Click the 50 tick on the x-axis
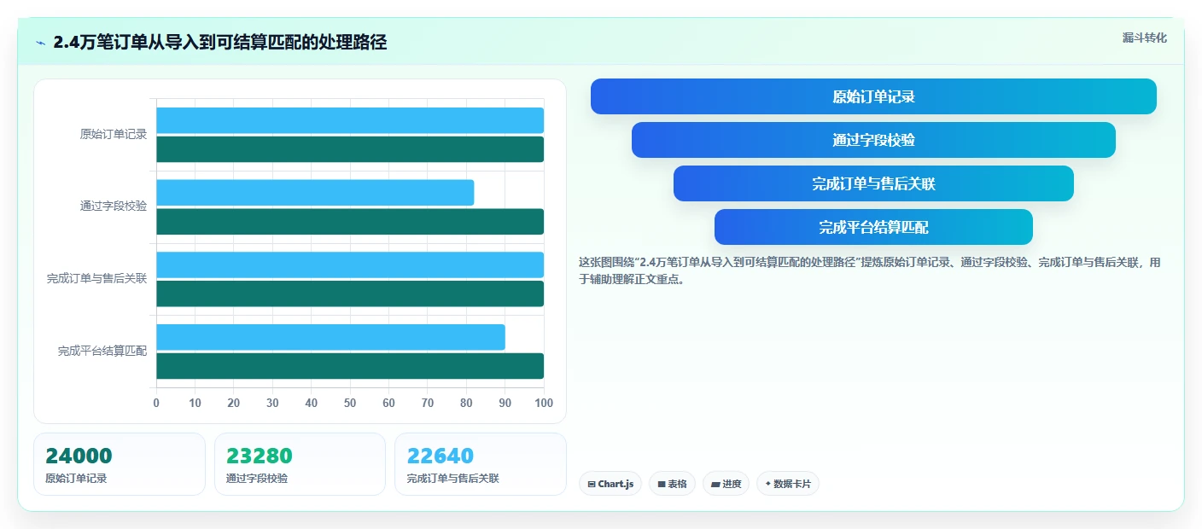This screenshot has width=1202, height=529. (x=350, y=403)
